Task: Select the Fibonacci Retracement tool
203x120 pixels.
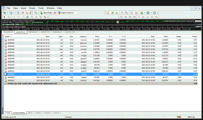Action: [32, 17]
